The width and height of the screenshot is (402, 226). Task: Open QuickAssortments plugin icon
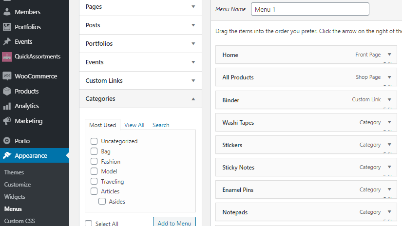(x=7, y=56)
